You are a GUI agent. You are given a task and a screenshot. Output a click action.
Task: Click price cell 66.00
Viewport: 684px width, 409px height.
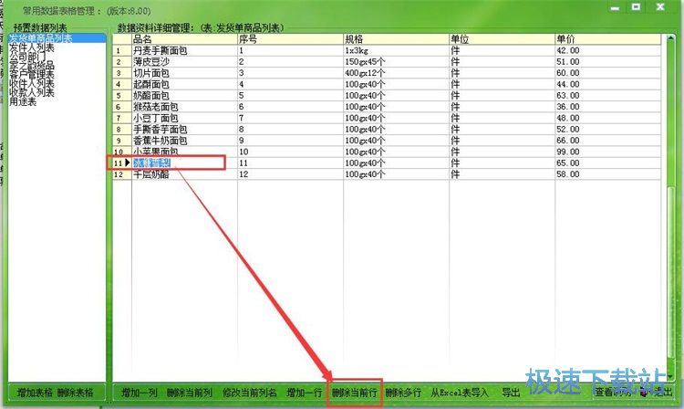click(x=607, y=141)
